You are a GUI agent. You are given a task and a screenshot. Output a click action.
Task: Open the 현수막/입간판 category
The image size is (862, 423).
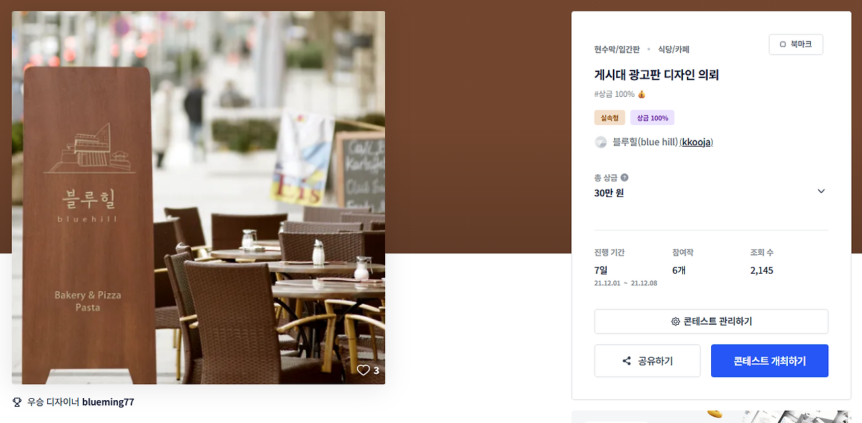click(617, 49)
